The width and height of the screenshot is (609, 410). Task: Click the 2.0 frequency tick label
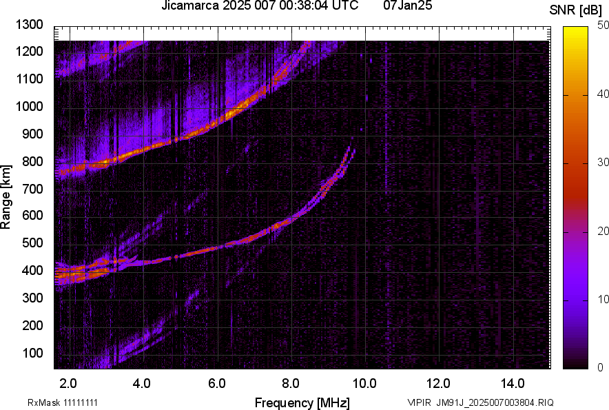68,384
